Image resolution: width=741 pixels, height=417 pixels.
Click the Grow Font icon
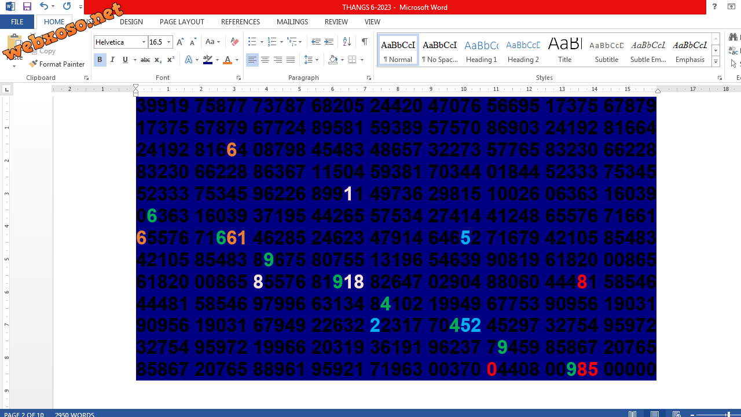point(180,42)
